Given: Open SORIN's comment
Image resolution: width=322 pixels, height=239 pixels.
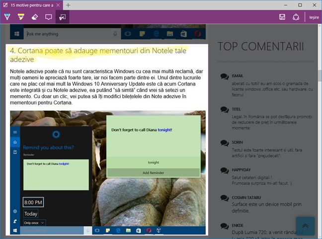Looking at the screenshot, I should (267, 153).
